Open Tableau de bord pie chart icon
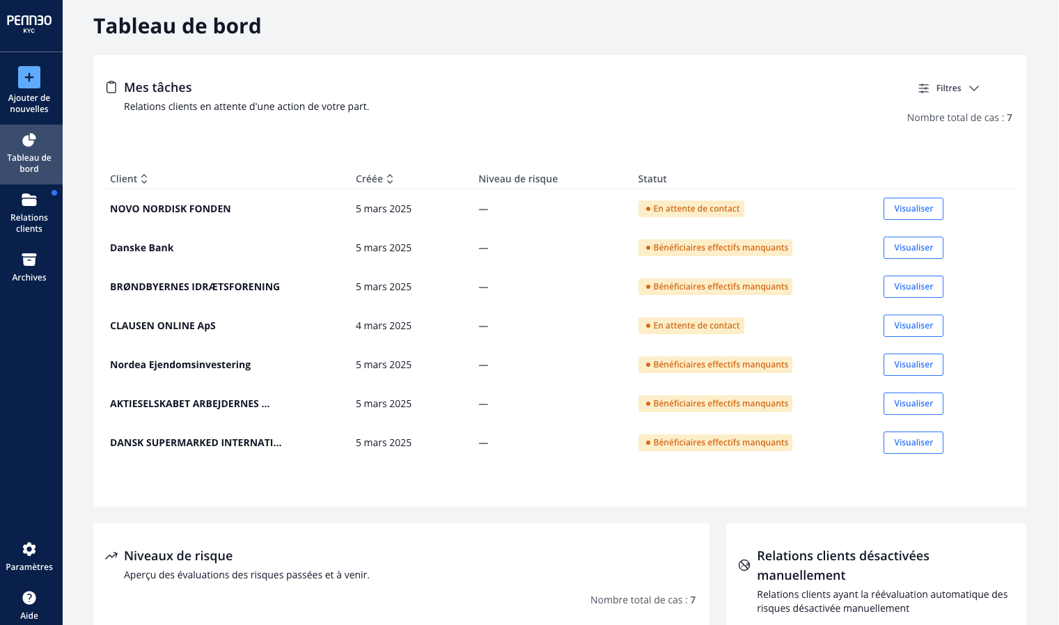The width and height of the screenshot is (1059, 625). (29, 141)
